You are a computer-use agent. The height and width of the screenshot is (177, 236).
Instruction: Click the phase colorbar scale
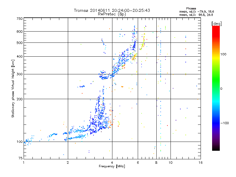pos(216,88)
